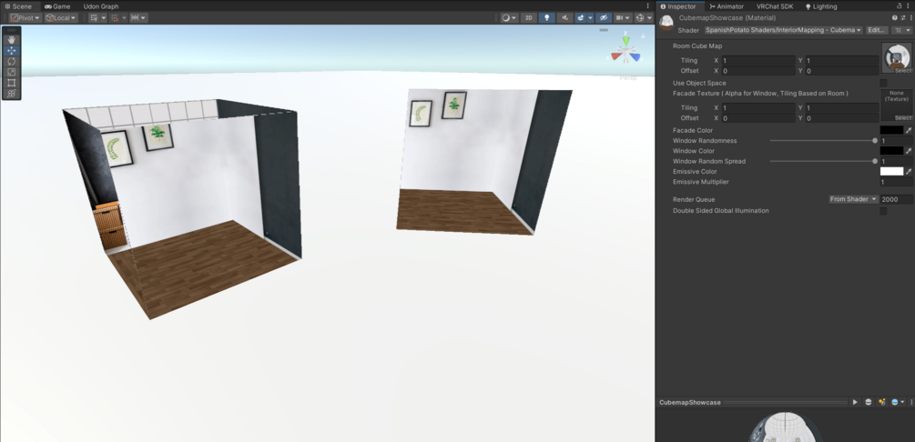
Task: Select the Rect transform tool
Action: (x=12, y=83)
